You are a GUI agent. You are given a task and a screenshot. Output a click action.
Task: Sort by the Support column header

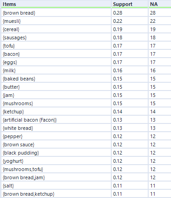click(x=130, y=4)
